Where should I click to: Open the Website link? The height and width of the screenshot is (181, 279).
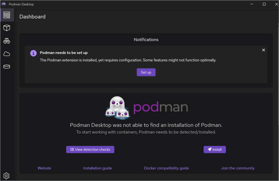click(x=44, y=168)
